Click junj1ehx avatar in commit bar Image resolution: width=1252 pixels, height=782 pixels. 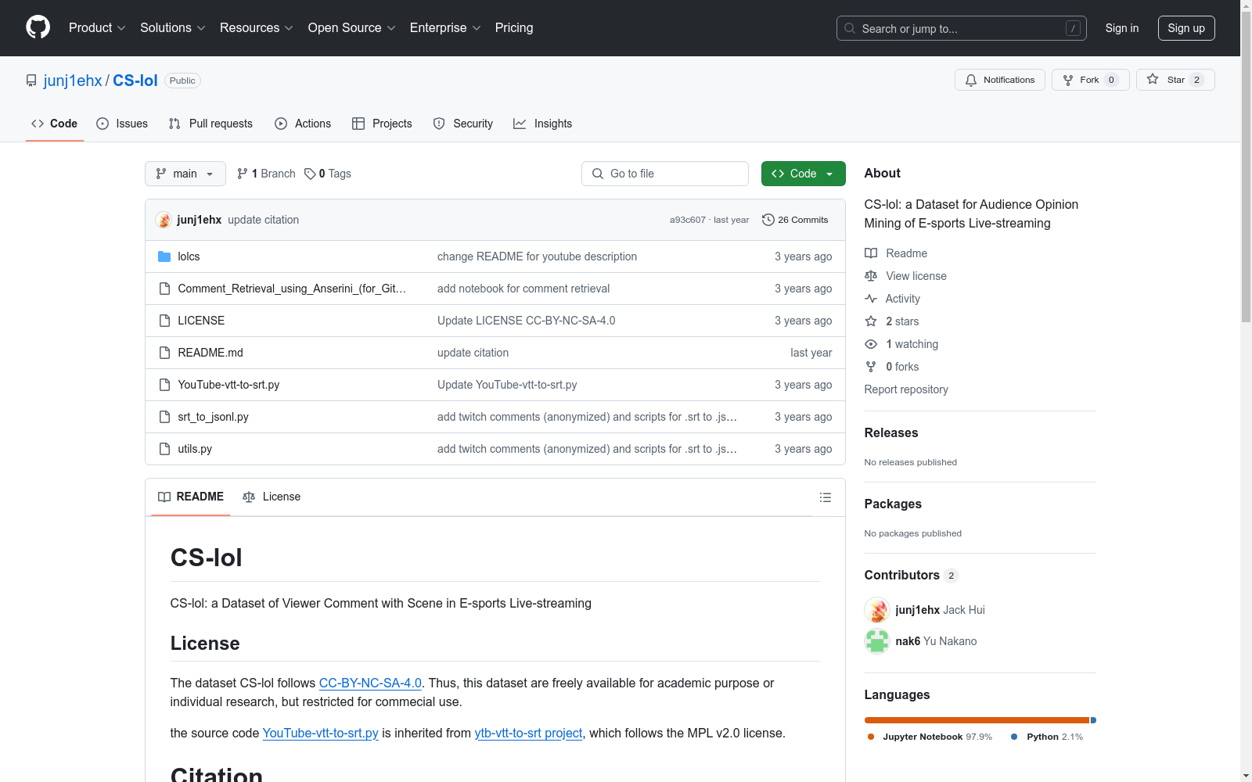pos(164,220)
